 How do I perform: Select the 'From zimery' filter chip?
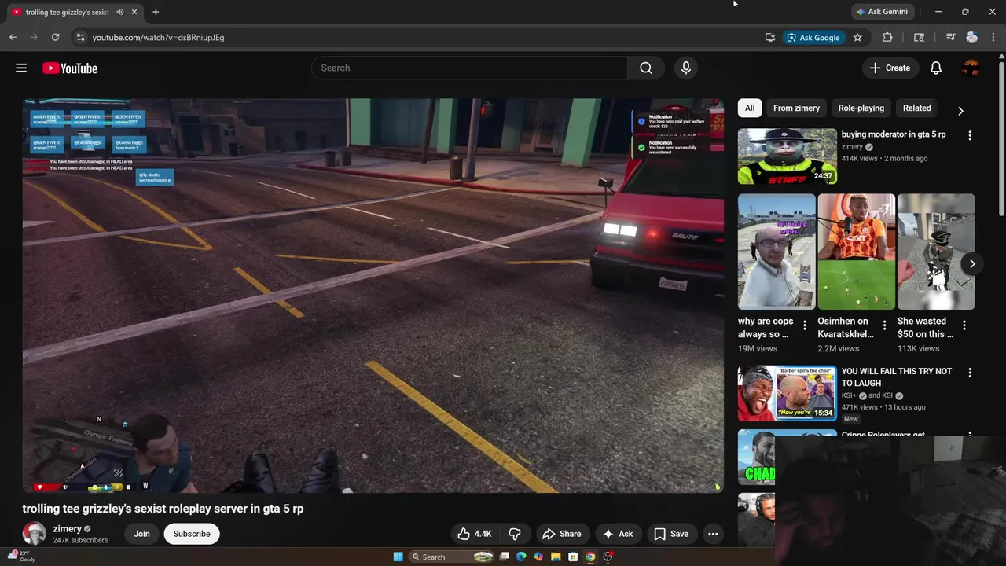[796, 108]
